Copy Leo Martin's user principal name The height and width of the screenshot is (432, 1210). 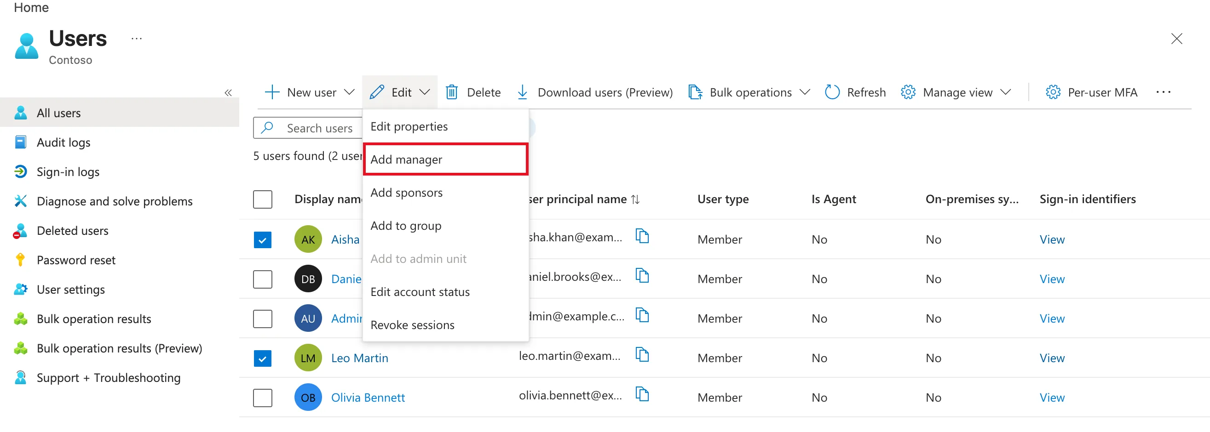coord(642,355)
